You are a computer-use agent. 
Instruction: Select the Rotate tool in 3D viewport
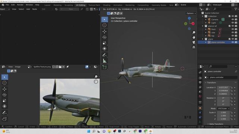click(105, 37)
